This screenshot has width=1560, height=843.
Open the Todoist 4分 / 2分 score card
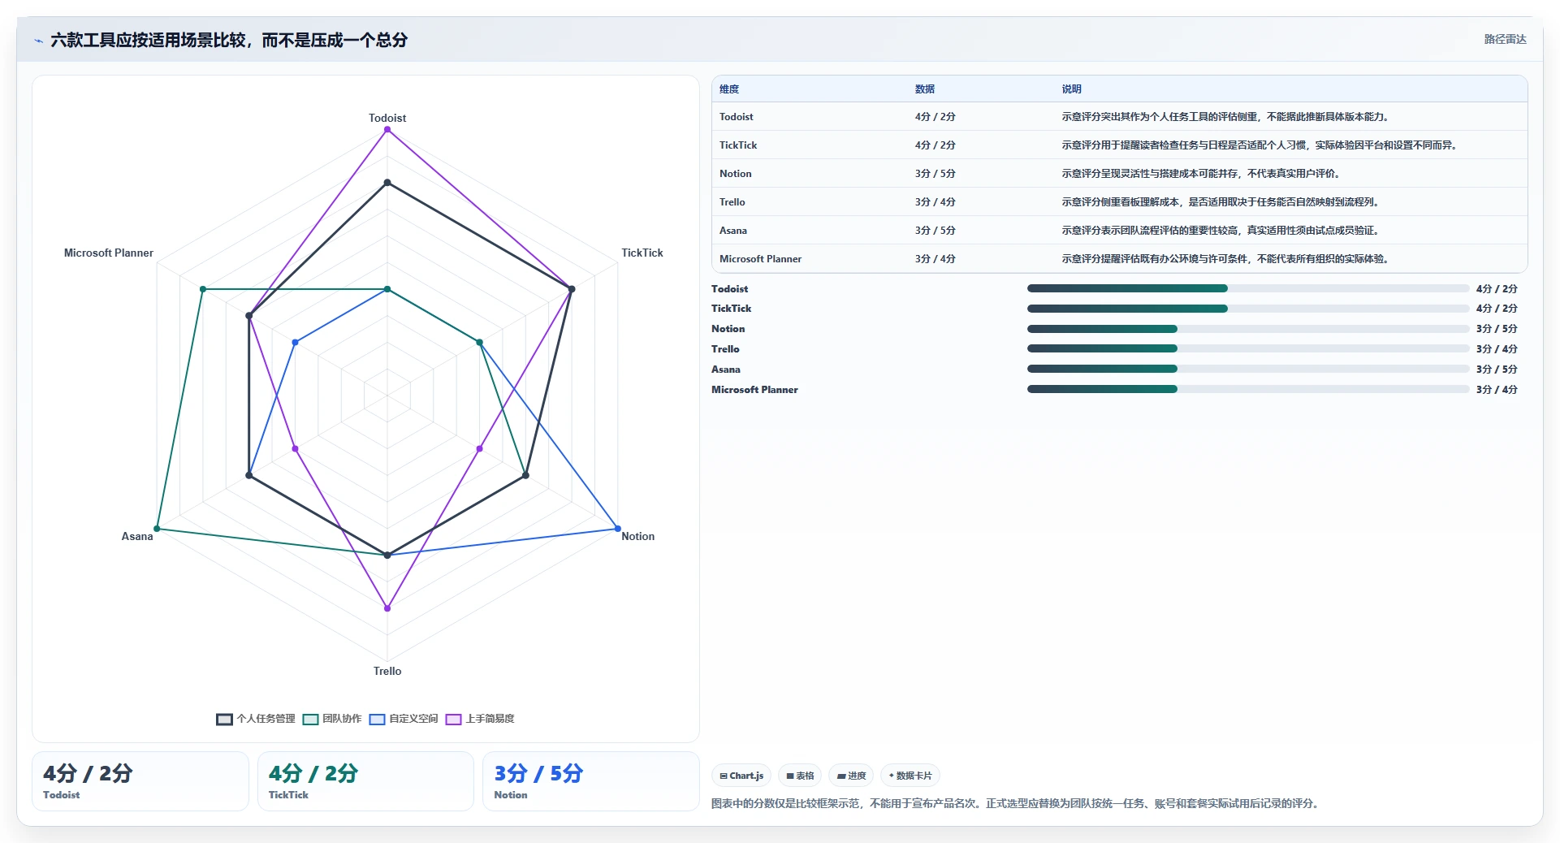click(x=140, y=781)
